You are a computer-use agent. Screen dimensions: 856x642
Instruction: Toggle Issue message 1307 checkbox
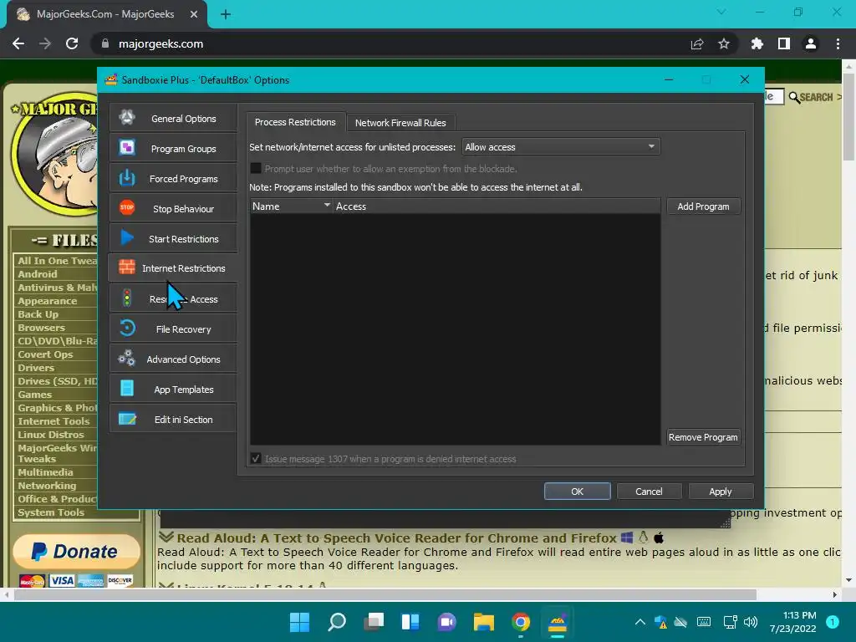(x=256, y=459)
